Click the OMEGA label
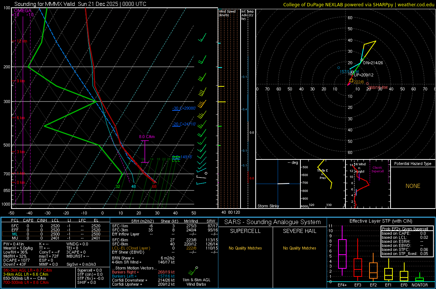 pos(23,11)
